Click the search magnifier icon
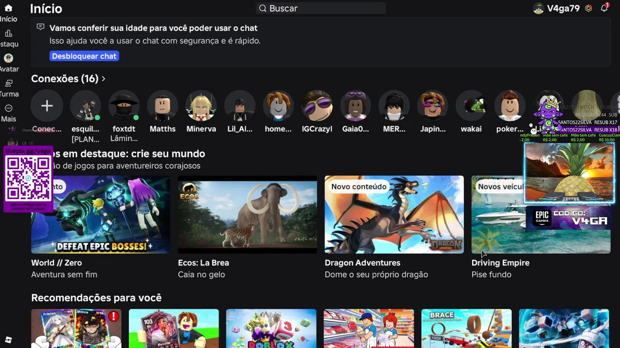 pos(263,8)
